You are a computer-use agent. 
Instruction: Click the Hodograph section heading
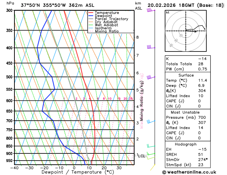click(186, 144)
